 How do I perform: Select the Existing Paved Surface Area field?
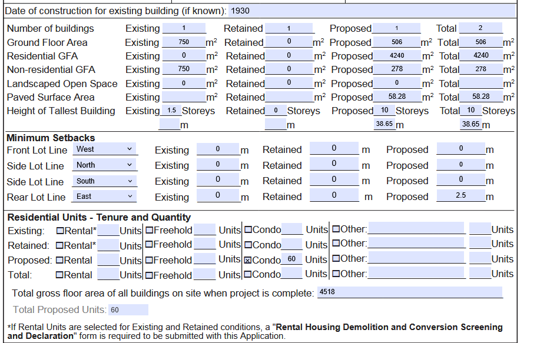pos(184,97)
